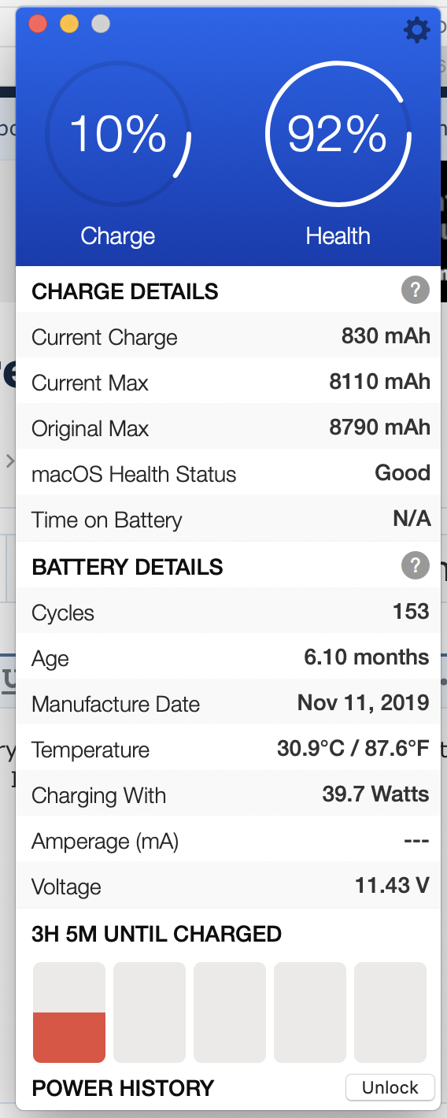Image resolution: width=447 pixels, height=1118 pixels.
Task: Click the Charge Details help icon
Action: pyautogui.click(x=416, y=290)
